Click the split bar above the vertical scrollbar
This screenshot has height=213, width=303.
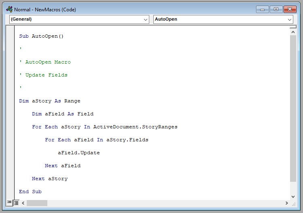pos(293,27)
